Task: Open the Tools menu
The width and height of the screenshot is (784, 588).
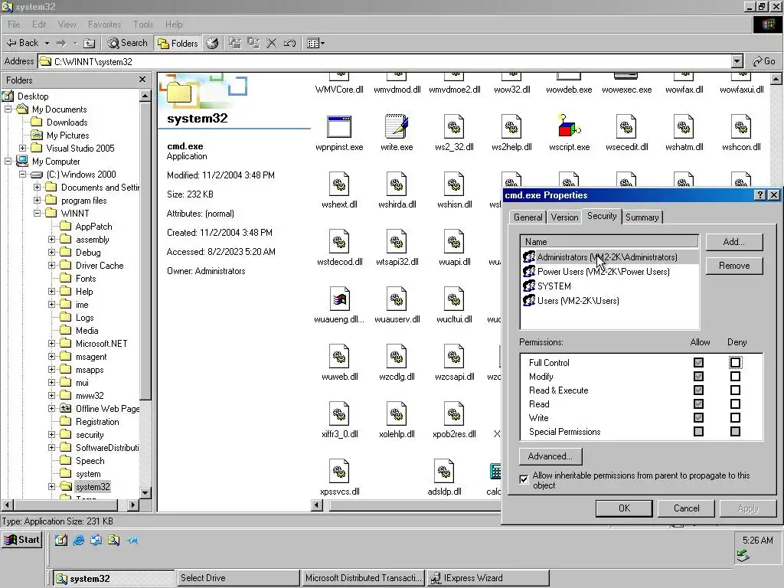Action: pyautogui.click(x=143, y=24)
